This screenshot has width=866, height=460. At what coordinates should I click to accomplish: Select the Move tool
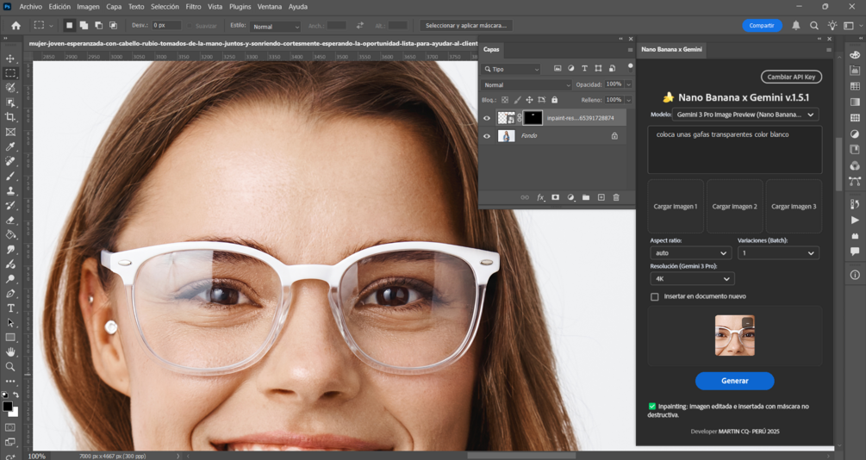coord(10,59)
